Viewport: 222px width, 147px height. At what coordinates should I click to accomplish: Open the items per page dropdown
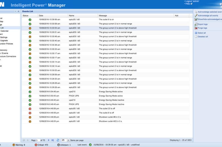coord(68,140)
